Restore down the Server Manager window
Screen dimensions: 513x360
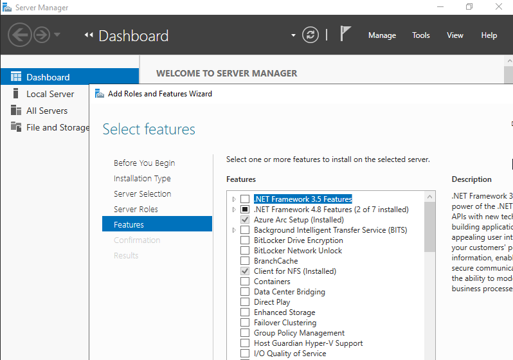(469, 6)
